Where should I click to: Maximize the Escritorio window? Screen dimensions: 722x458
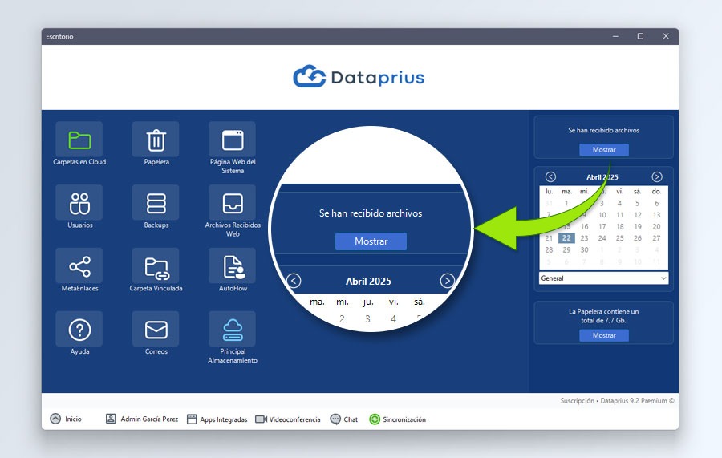click(x=640, y=36)
